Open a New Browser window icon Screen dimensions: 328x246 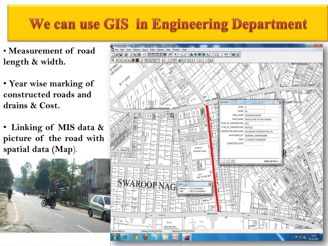[x=149, y=54]
